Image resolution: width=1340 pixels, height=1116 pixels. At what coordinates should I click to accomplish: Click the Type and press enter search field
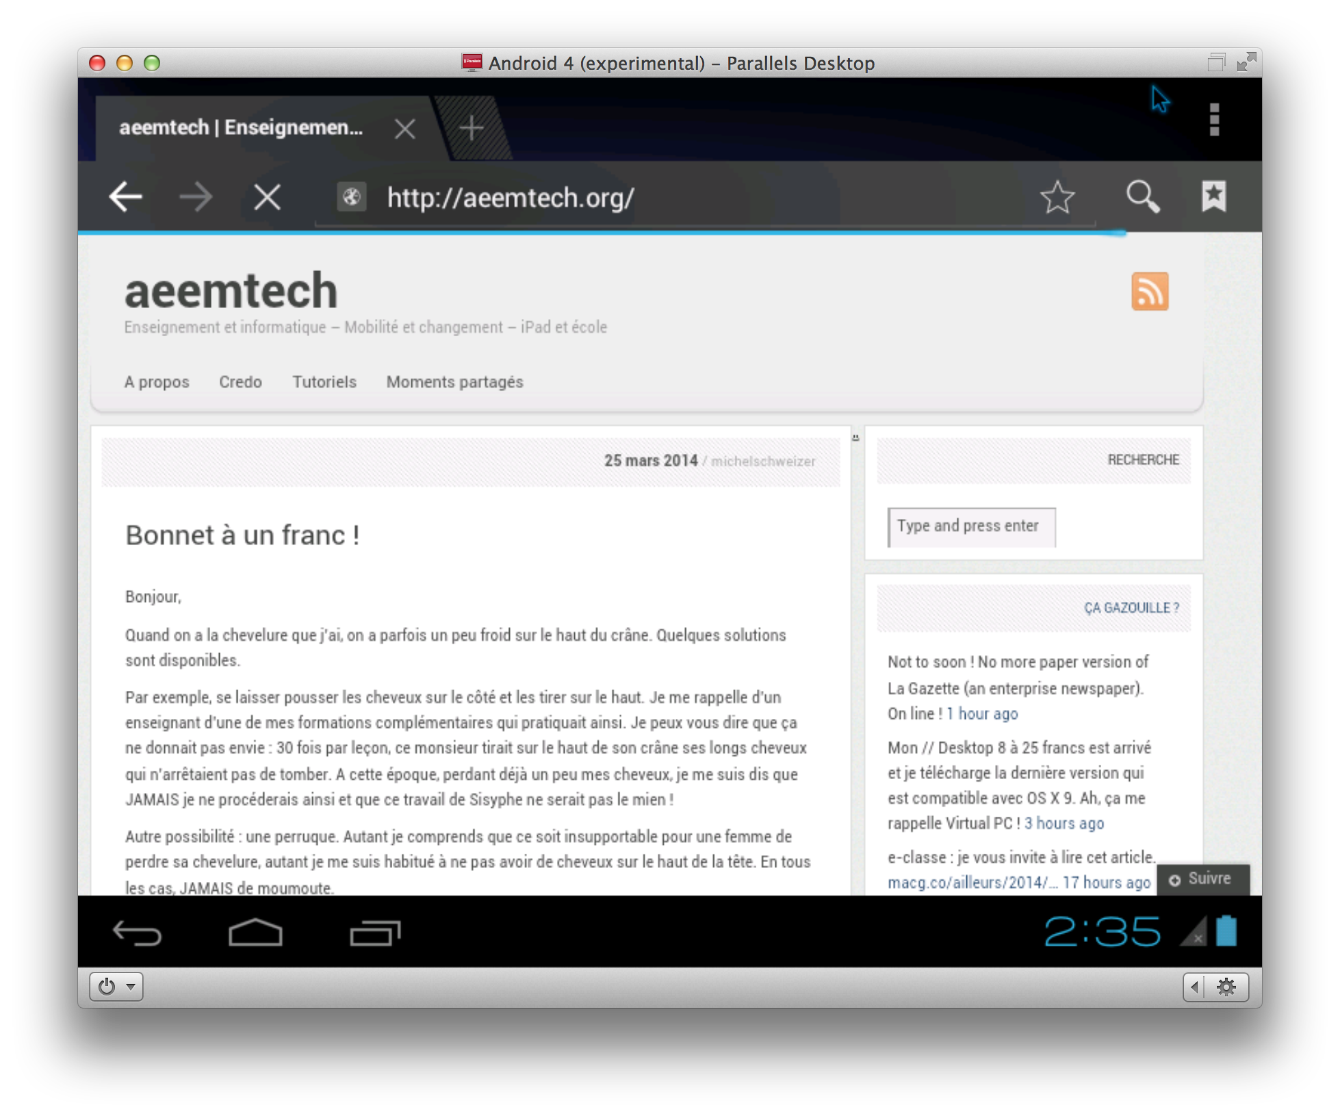coord(970,527)
